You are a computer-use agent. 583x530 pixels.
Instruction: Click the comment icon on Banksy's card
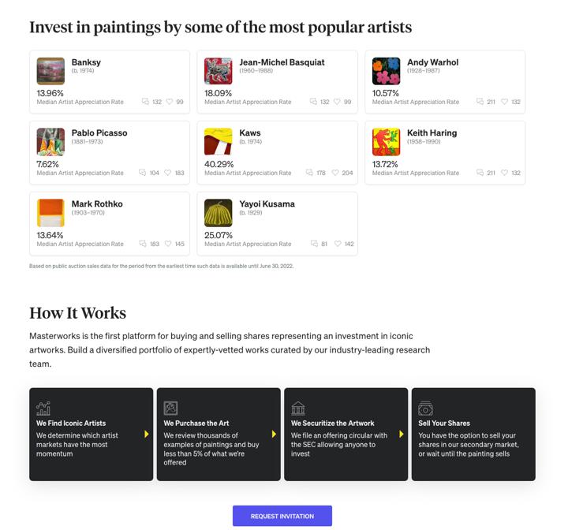tap(145, 102)
